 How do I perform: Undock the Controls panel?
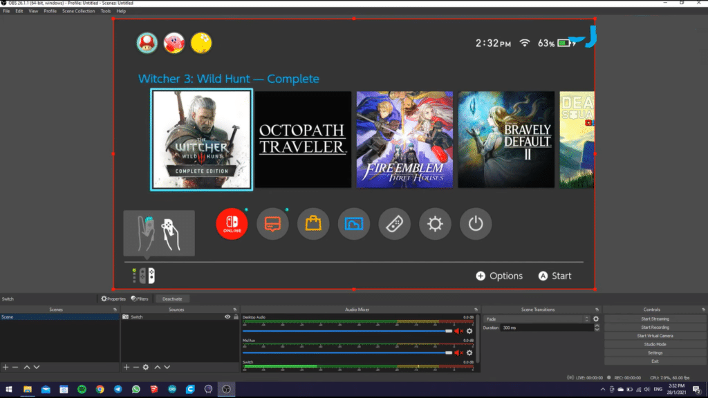click(703, 310)
